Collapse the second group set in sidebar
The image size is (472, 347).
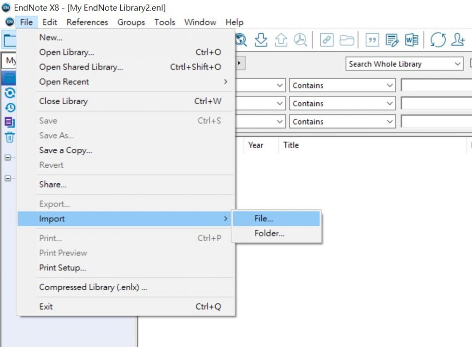(8, 178)
